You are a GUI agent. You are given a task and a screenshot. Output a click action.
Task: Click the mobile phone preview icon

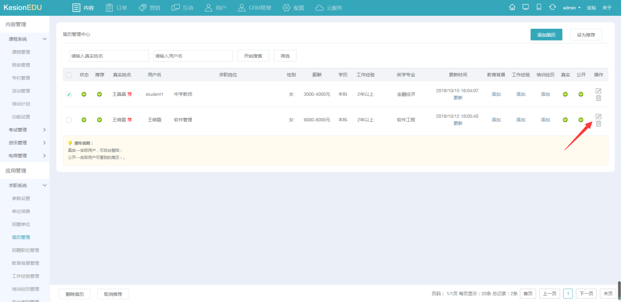coord(539,7)
